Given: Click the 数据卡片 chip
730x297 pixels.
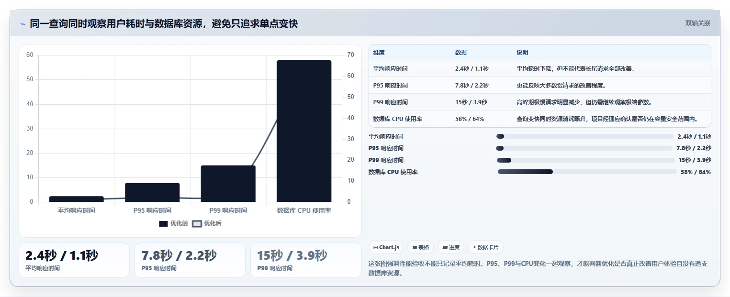Looking at the screenshot, I should coord(485,247).
